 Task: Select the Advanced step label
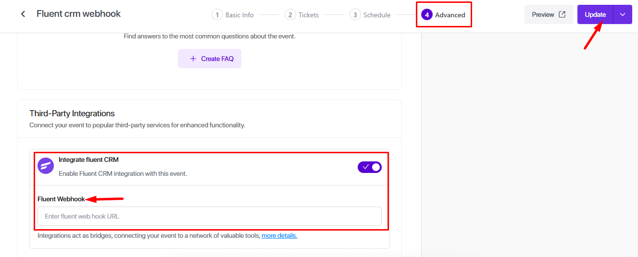[x=450, y=15]
